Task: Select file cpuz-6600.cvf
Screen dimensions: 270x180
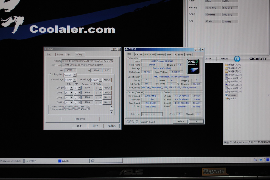Action: [233, 75]
